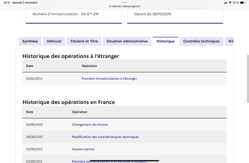Click the date 10/08/2022
Viewport: 249px width, 163px height.
[34, 149]
